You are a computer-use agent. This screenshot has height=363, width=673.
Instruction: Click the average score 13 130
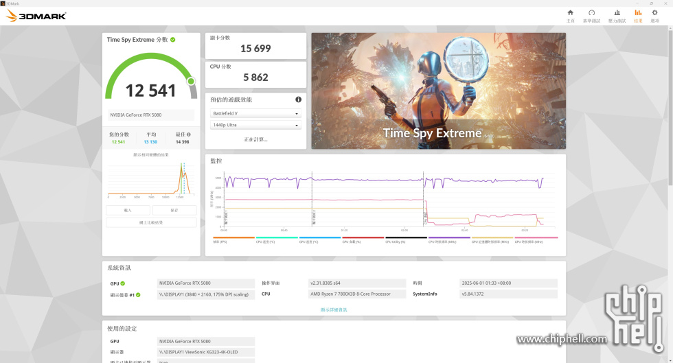150,142
